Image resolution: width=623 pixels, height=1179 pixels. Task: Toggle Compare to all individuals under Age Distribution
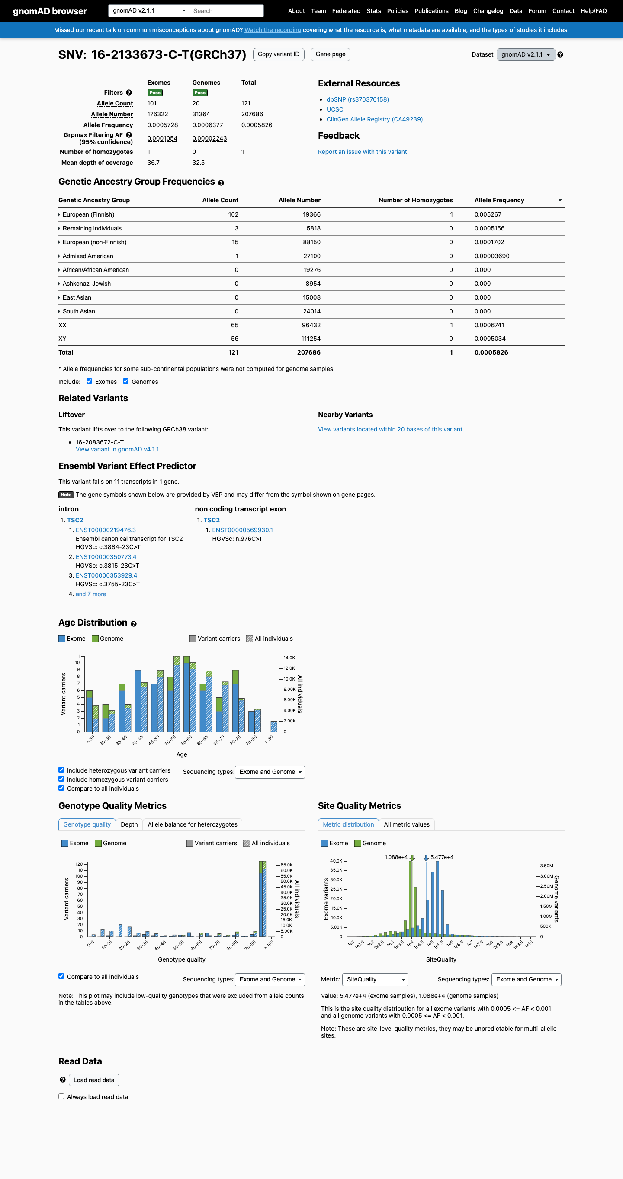(61, 788)
